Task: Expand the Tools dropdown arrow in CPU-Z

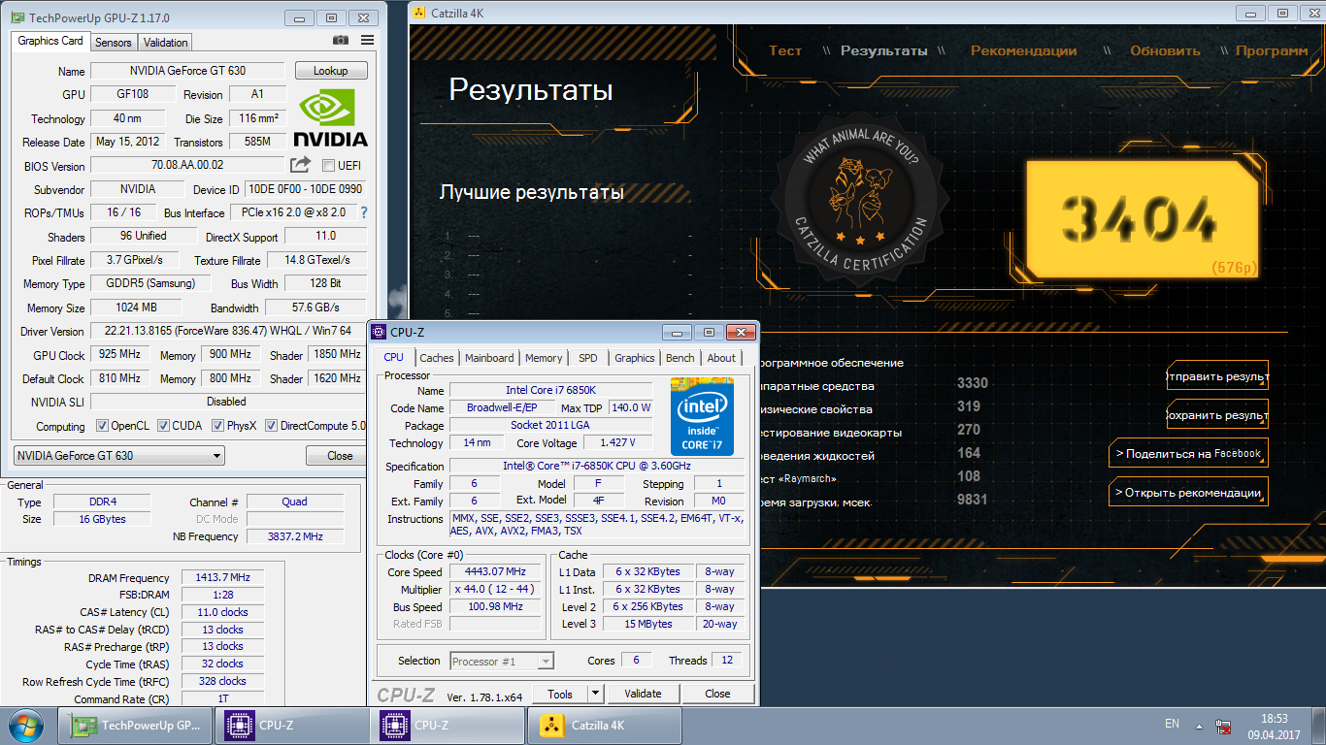Action: click(595, 694)
